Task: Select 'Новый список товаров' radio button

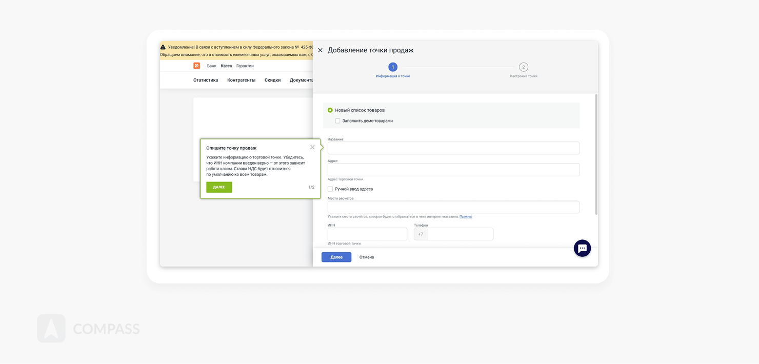Action: [330, 110]
